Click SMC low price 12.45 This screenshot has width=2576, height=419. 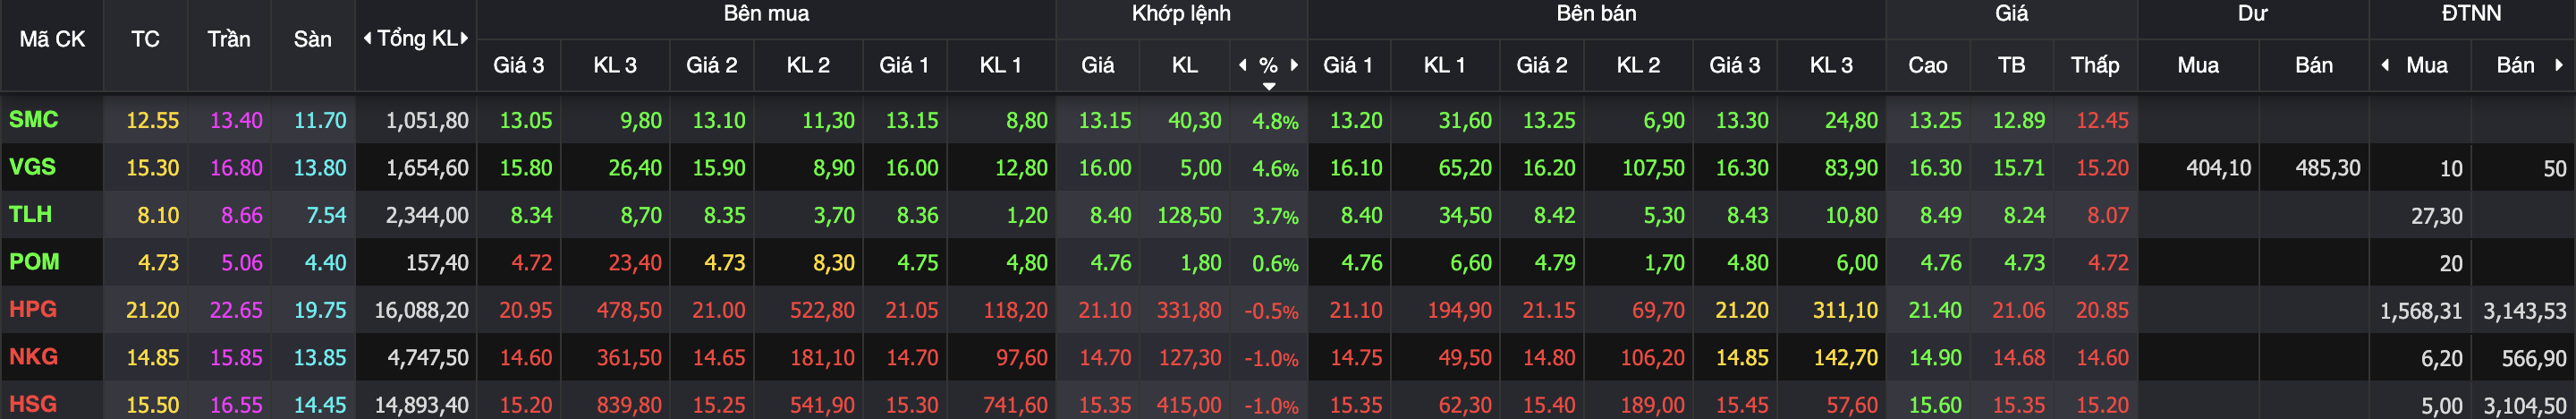pos(2102,120)
